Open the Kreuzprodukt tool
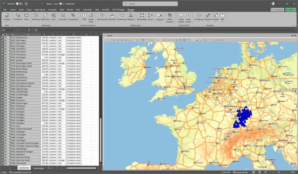 [73, 17]
